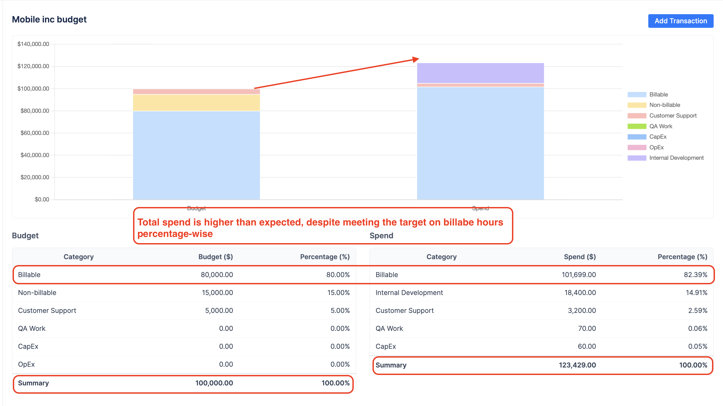Select the Billable row label in the Spend table
The image size is (723, 406).
tap(387, 275)
